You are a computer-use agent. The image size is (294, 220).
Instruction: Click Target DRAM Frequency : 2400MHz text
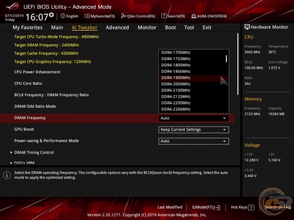point(46,45)
